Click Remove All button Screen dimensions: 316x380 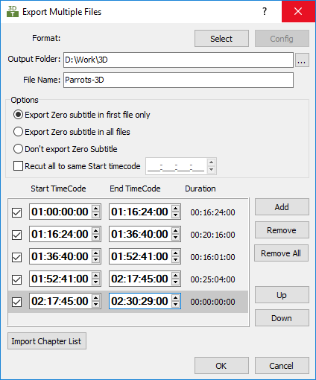pyautogui.click(x=281, y=253)
